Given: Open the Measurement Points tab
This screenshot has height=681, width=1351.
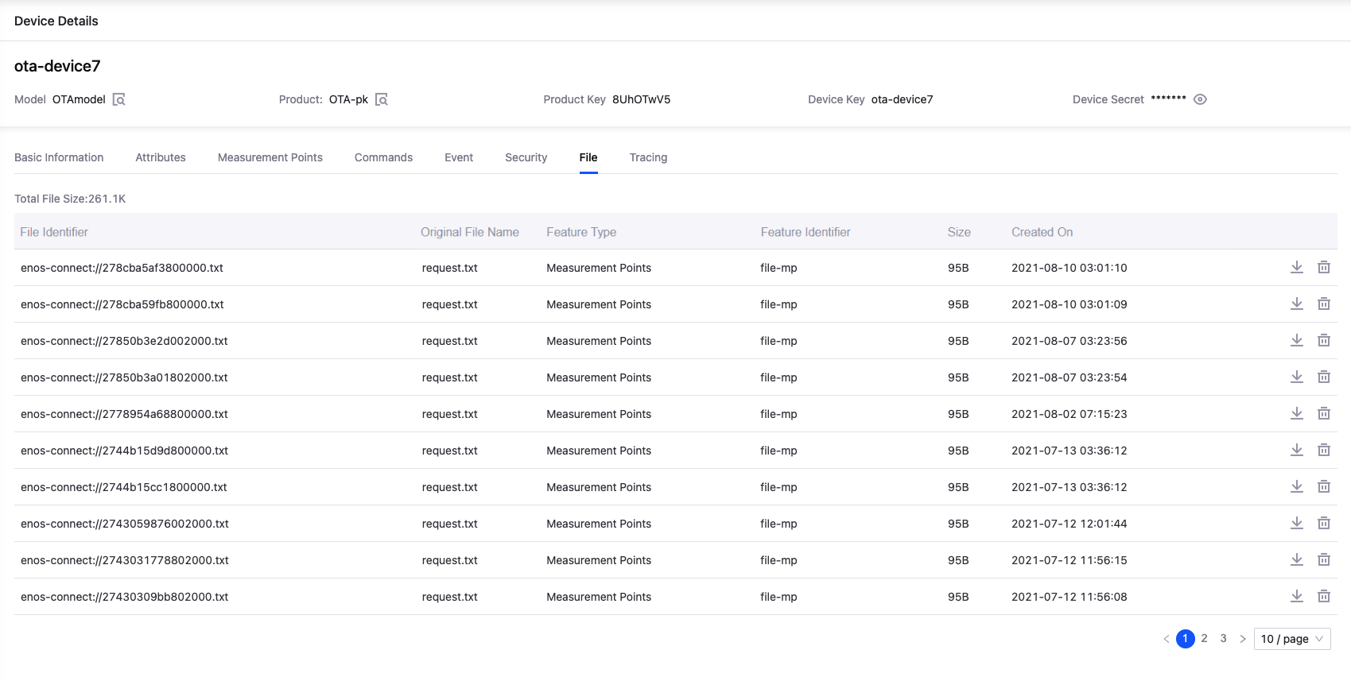Looking at the screenshot, I should [270, 157].
